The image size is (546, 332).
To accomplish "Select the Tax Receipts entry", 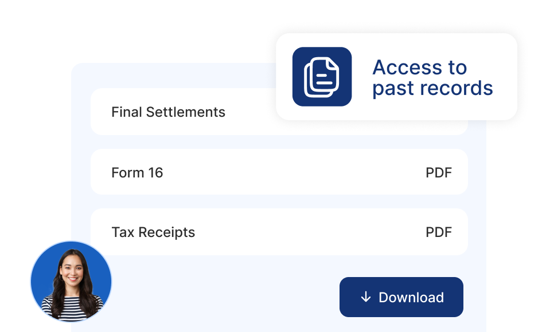I will coord(279,232).
